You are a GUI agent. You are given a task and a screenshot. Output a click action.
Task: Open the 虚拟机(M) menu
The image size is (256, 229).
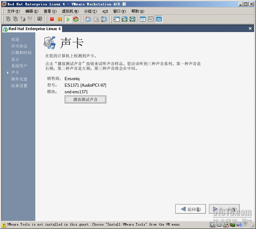point(70,11)
